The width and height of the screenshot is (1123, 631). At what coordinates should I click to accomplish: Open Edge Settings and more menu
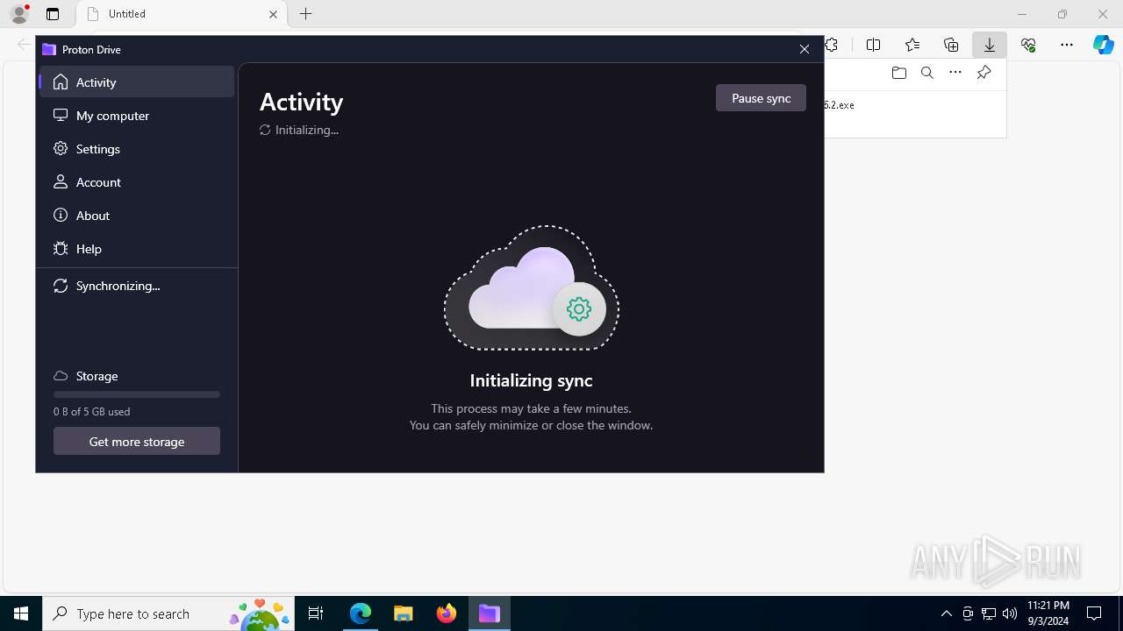click(x=1067, y=45)
